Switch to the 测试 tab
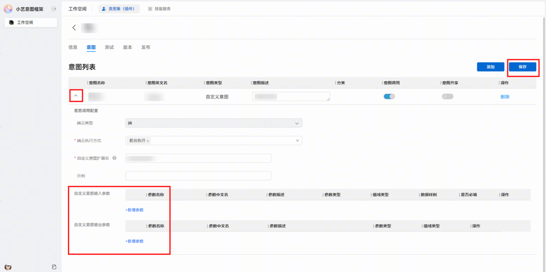 click(109, 47)
